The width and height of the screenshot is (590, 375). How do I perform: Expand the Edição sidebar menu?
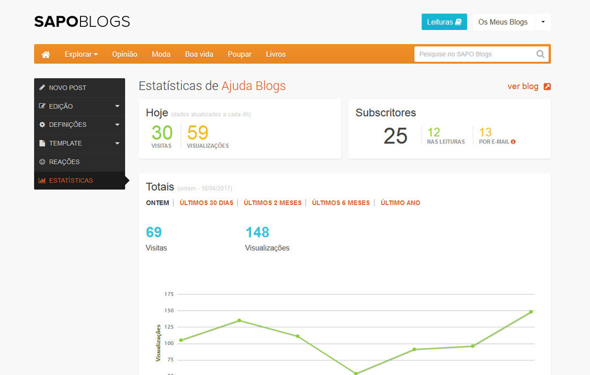79,106
